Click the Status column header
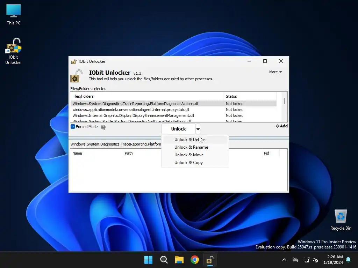The width and height of the screenshot is (358, 268). pyautogui.click(x=250, y=96)
